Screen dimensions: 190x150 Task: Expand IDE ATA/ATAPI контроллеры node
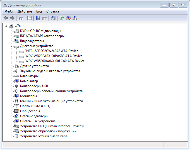pyautogui.click(x=11, y=36)
